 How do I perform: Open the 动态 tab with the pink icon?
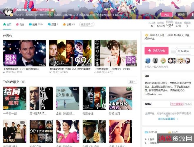tap(18, 24)
